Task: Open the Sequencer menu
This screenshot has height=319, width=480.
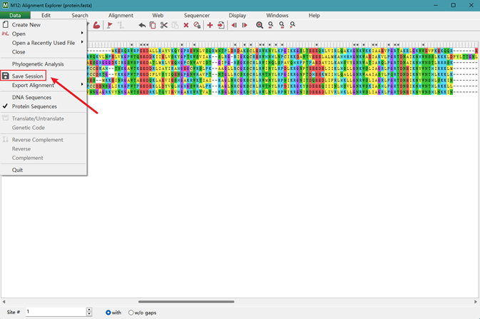Action: [197, 15]
